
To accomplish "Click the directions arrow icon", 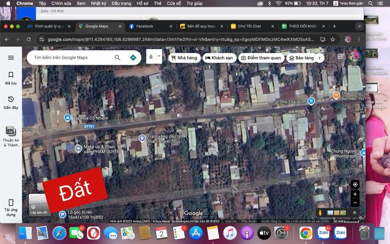I will 133,57.
